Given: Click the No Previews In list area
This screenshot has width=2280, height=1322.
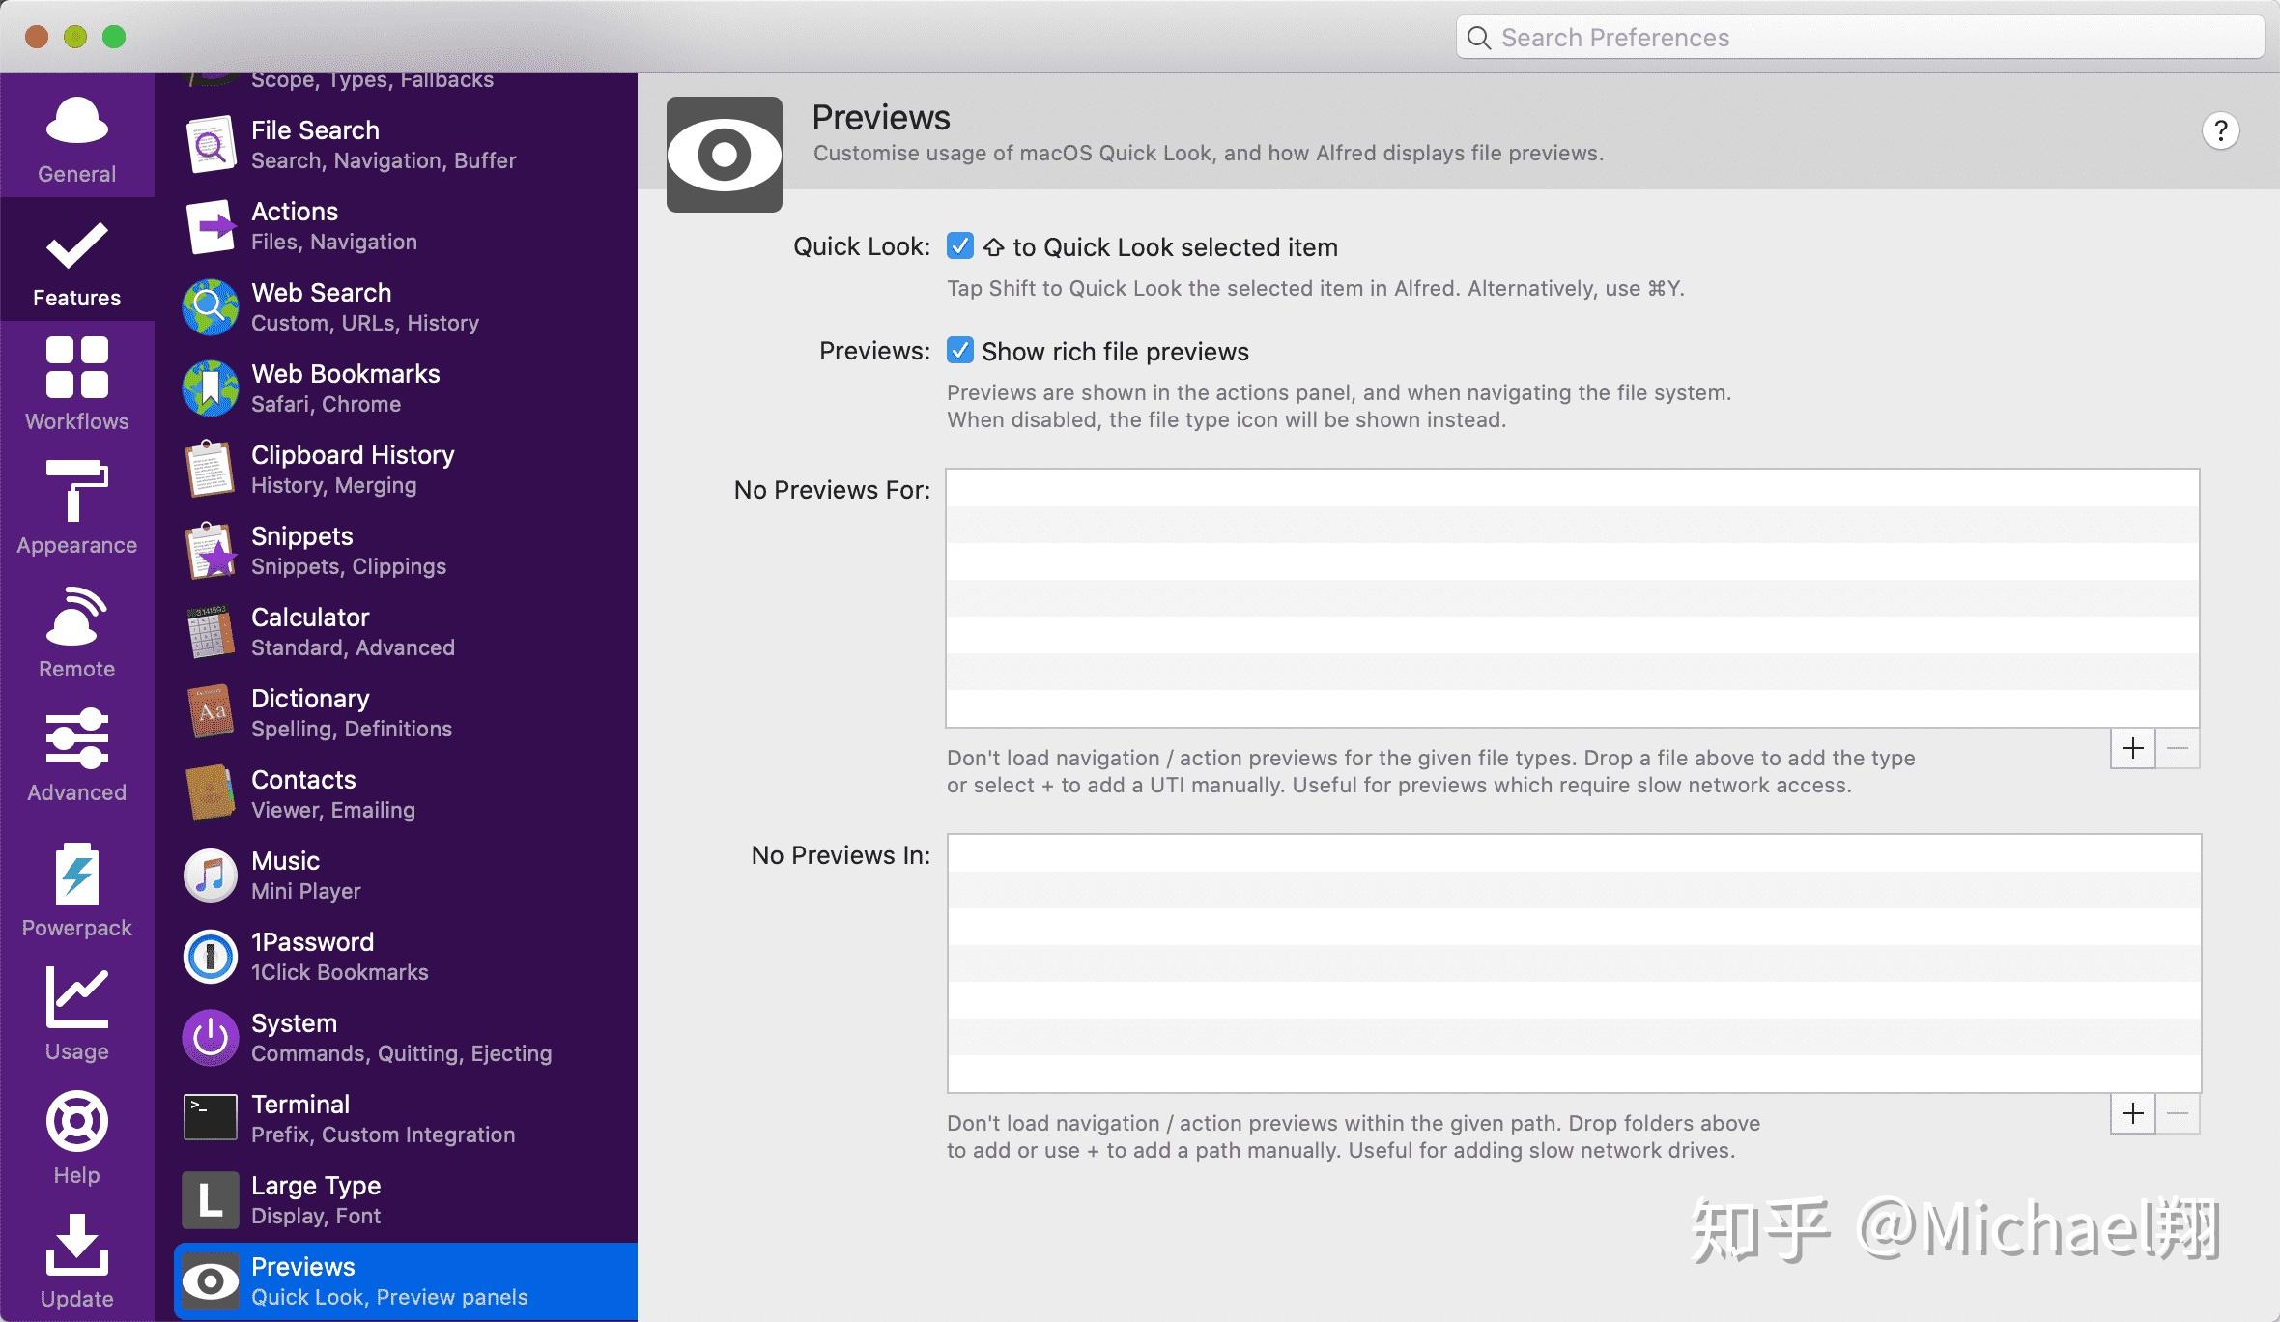Looking at the screenshot, I should pyautogui.click(x=1573, y=963).
